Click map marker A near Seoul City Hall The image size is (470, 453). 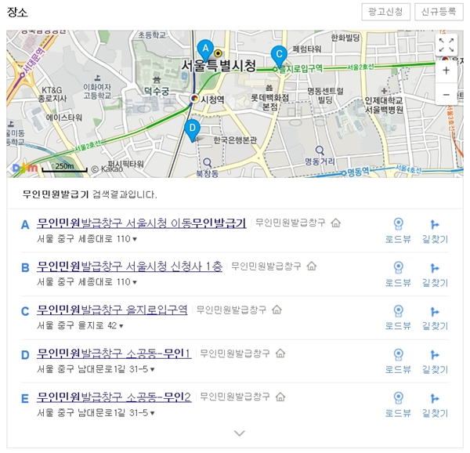pos(205,49)
